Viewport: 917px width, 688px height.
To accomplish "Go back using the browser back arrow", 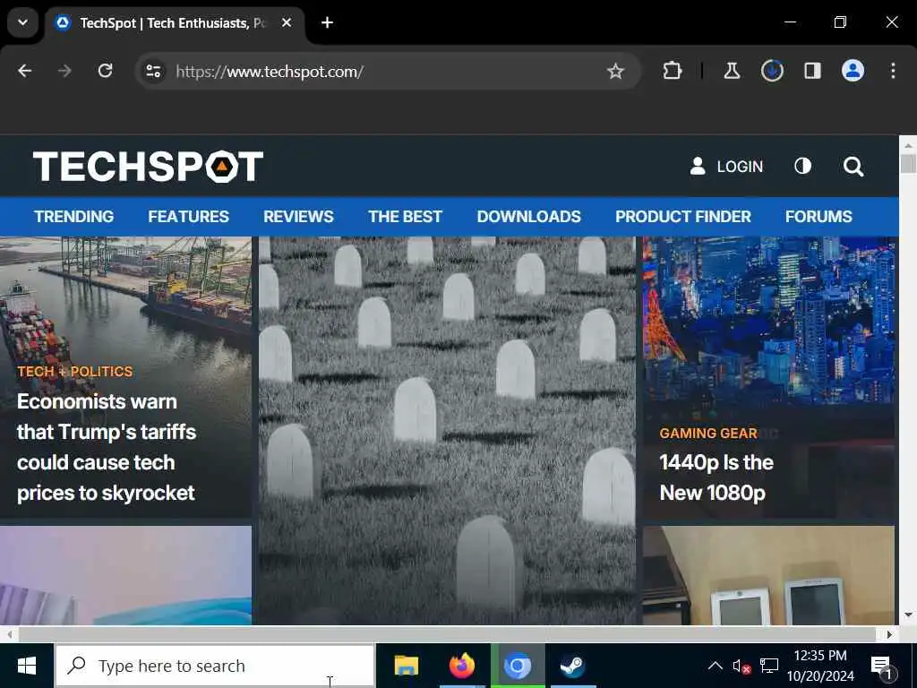I will (24, 72).
